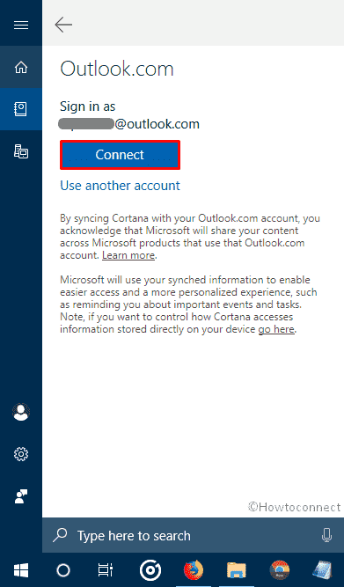
Task: Click the Cortana circle on taskbar
Action: point(63,570)
